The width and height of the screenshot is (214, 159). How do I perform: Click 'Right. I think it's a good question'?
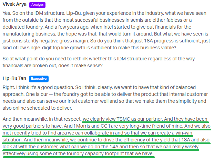39,87
